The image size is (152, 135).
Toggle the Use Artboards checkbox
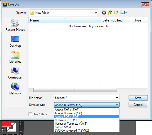tap(30, 114)
